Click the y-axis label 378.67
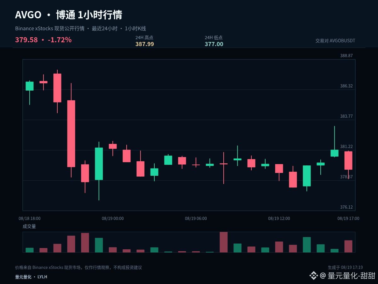Screen dimensions: 378x284 point(346,177)
